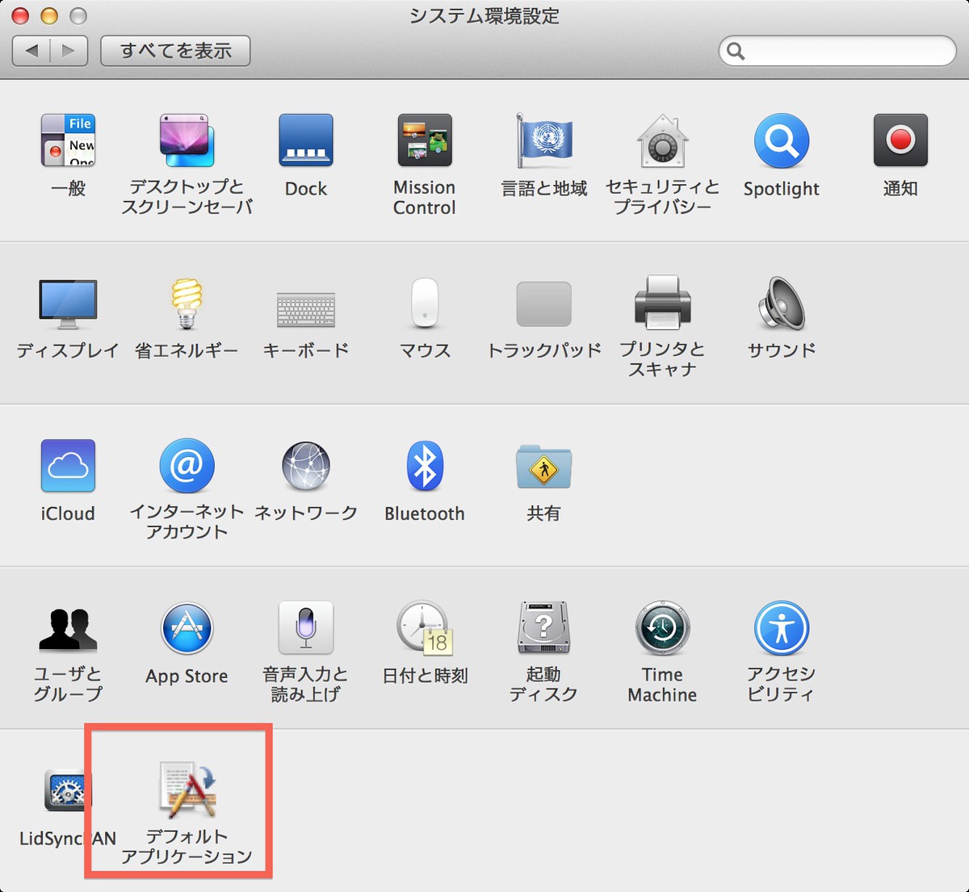The image size is (969, 892).
Task: Open the App Store preference pane
Action: click(x=187, y=628)
